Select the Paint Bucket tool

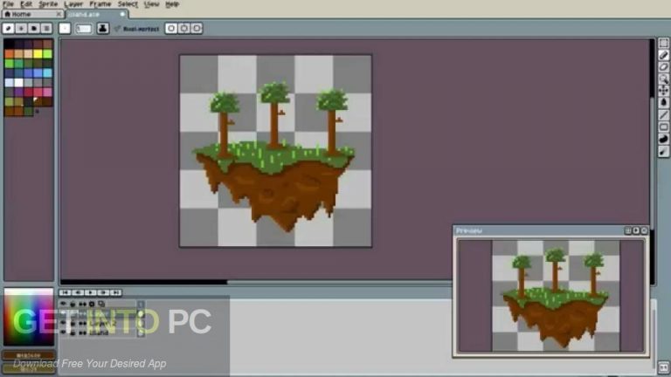point(663,103)
